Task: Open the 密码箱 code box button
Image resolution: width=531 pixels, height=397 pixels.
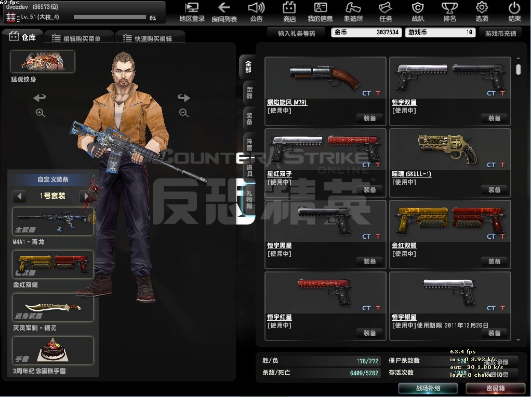Action: [496, 388]
